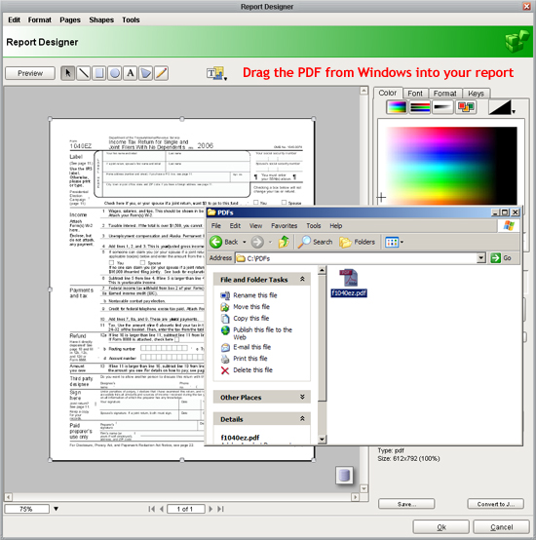This screenshot has width=536, height=540.
Task: Click Copy this file
Action: point(251,318)
